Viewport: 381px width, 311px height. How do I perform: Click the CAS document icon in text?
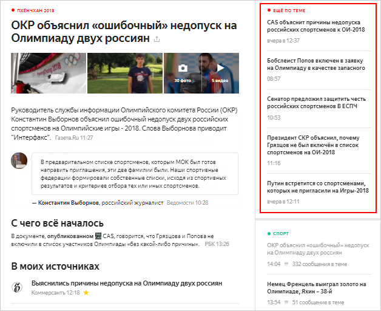click(98, 236)
